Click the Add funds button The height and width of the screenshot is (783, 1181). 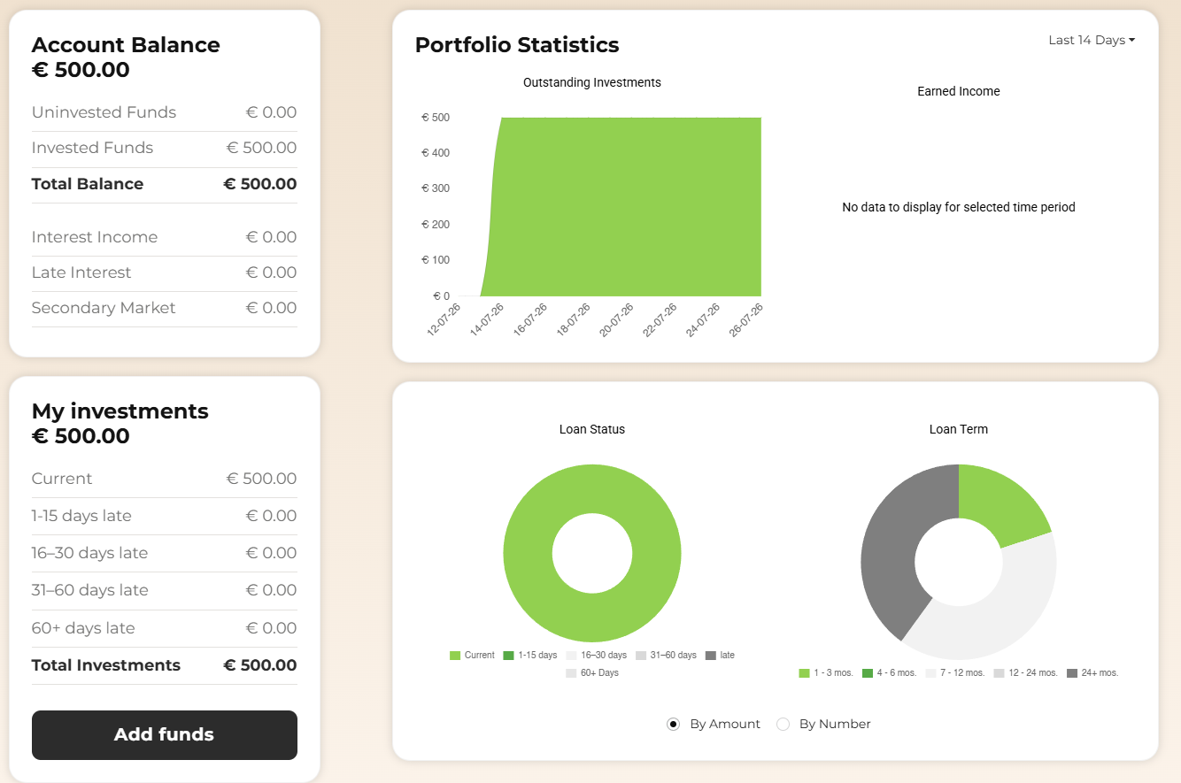pos(165,735)
